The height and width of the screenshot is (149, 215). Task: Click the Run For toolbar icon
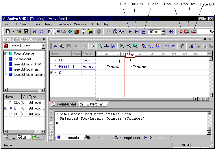coord(144,32)
